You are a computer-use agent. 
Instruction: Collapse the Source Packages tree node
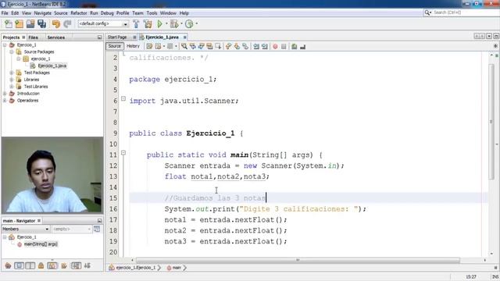coord(12,52)
